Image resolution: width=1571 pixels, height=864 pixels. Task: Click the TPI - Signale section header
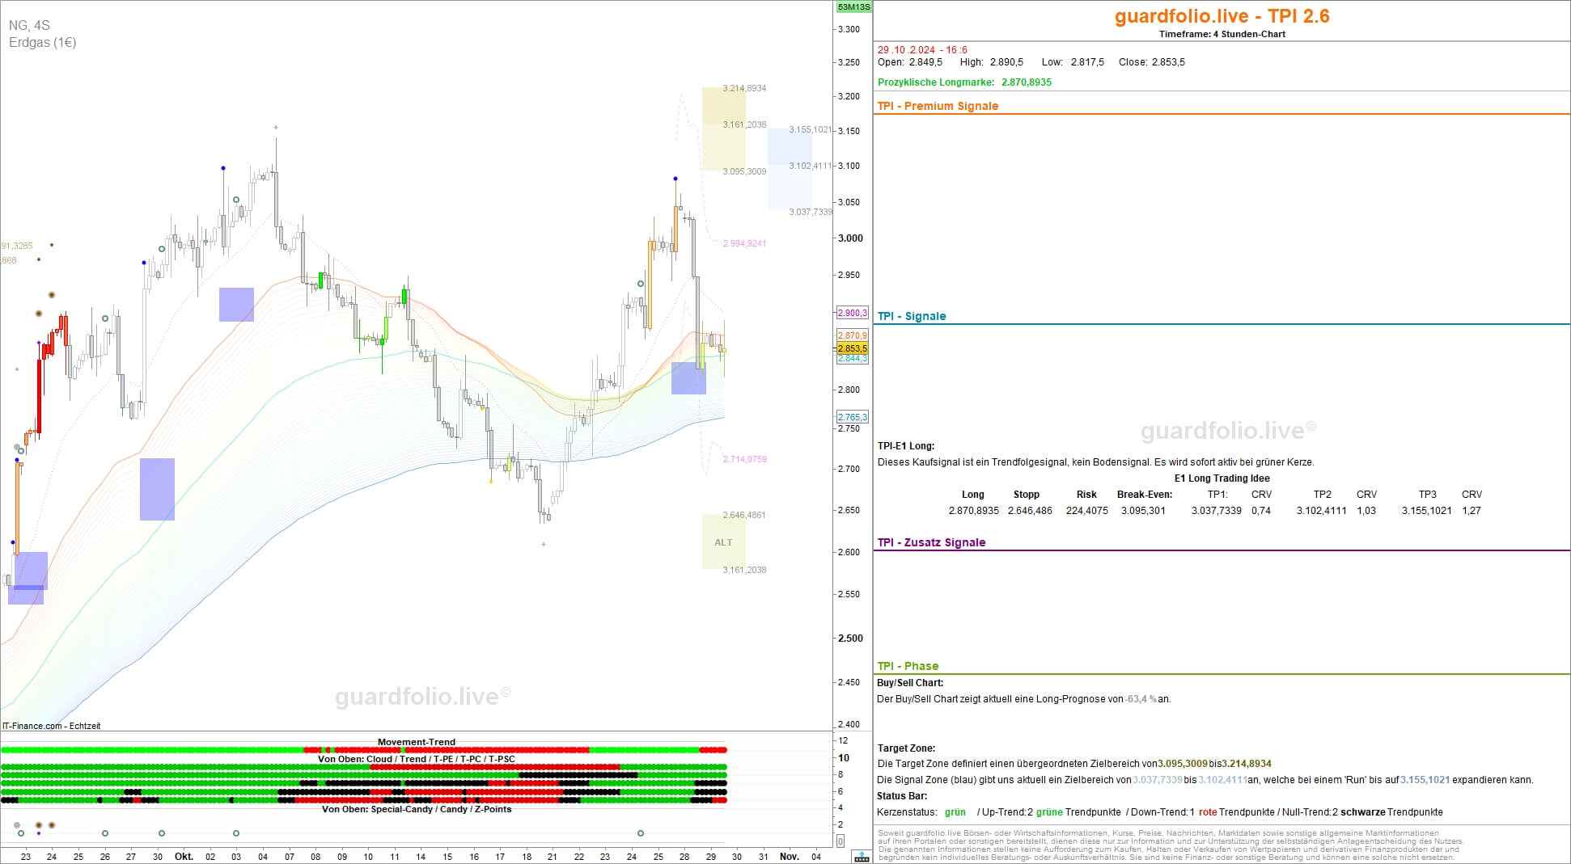912,316
